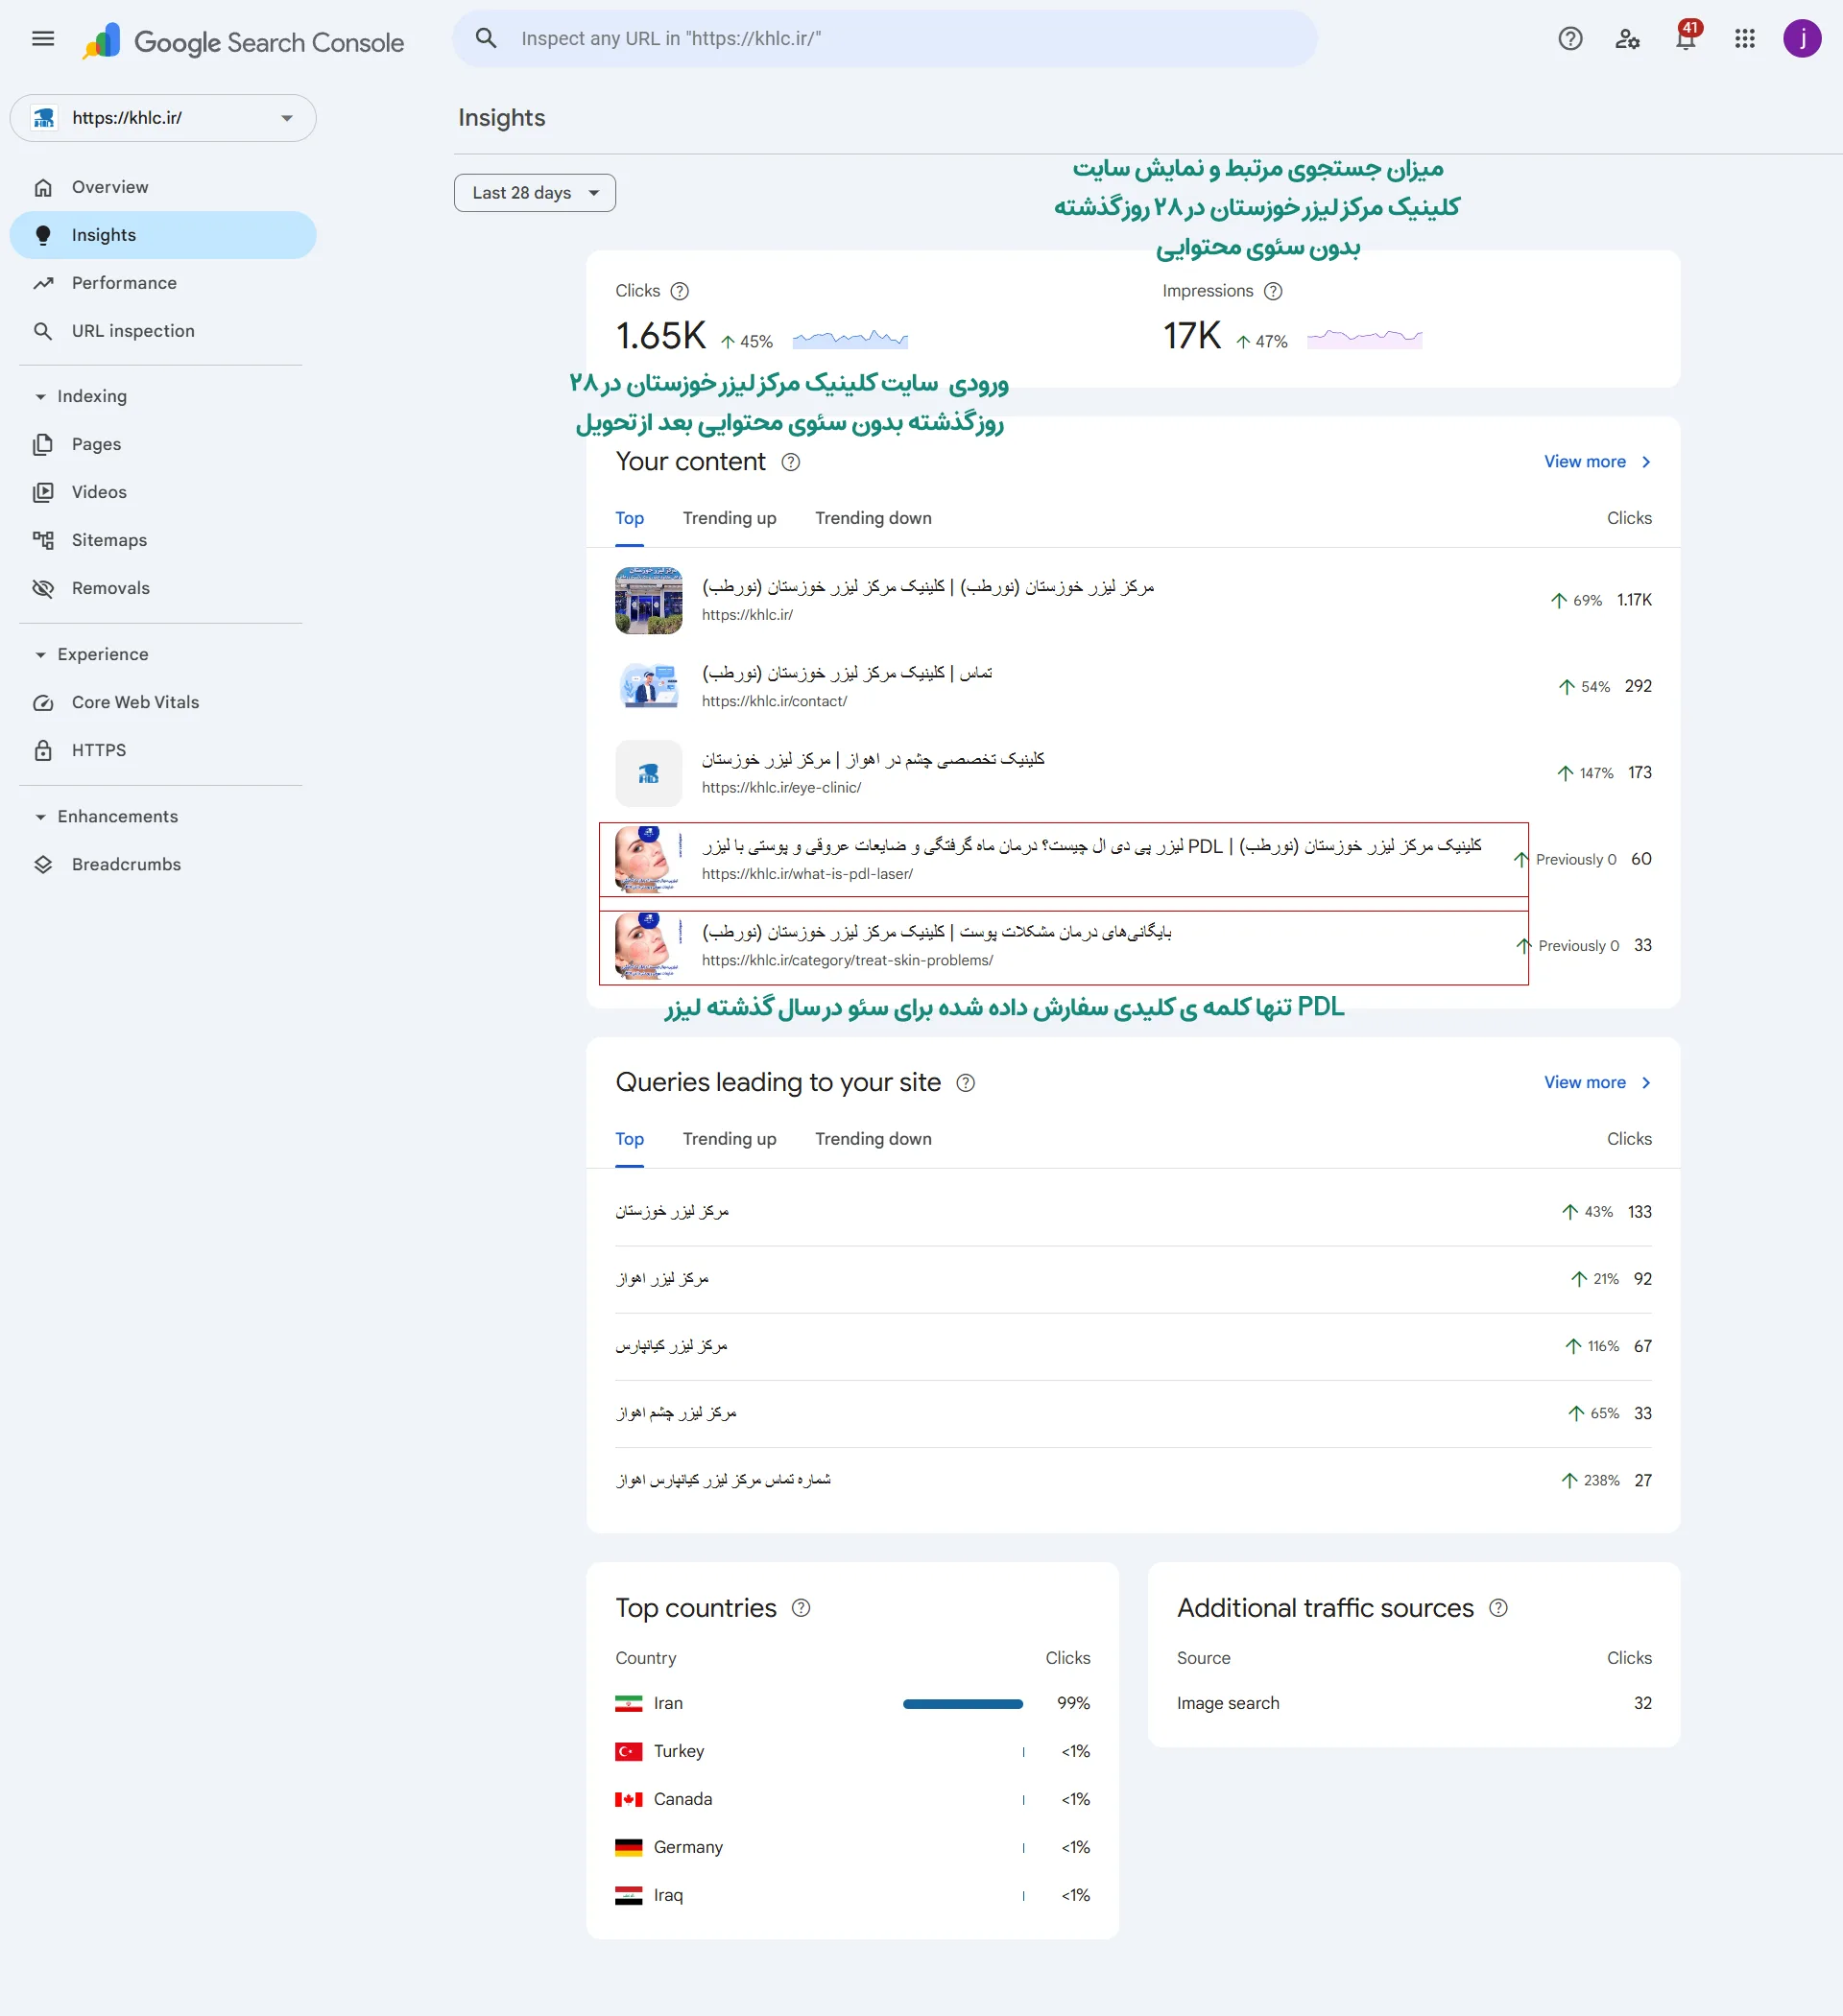Screen dimensions: 1843x2016
Task: Open the users and settings icon
Action: click(1628, 39)
